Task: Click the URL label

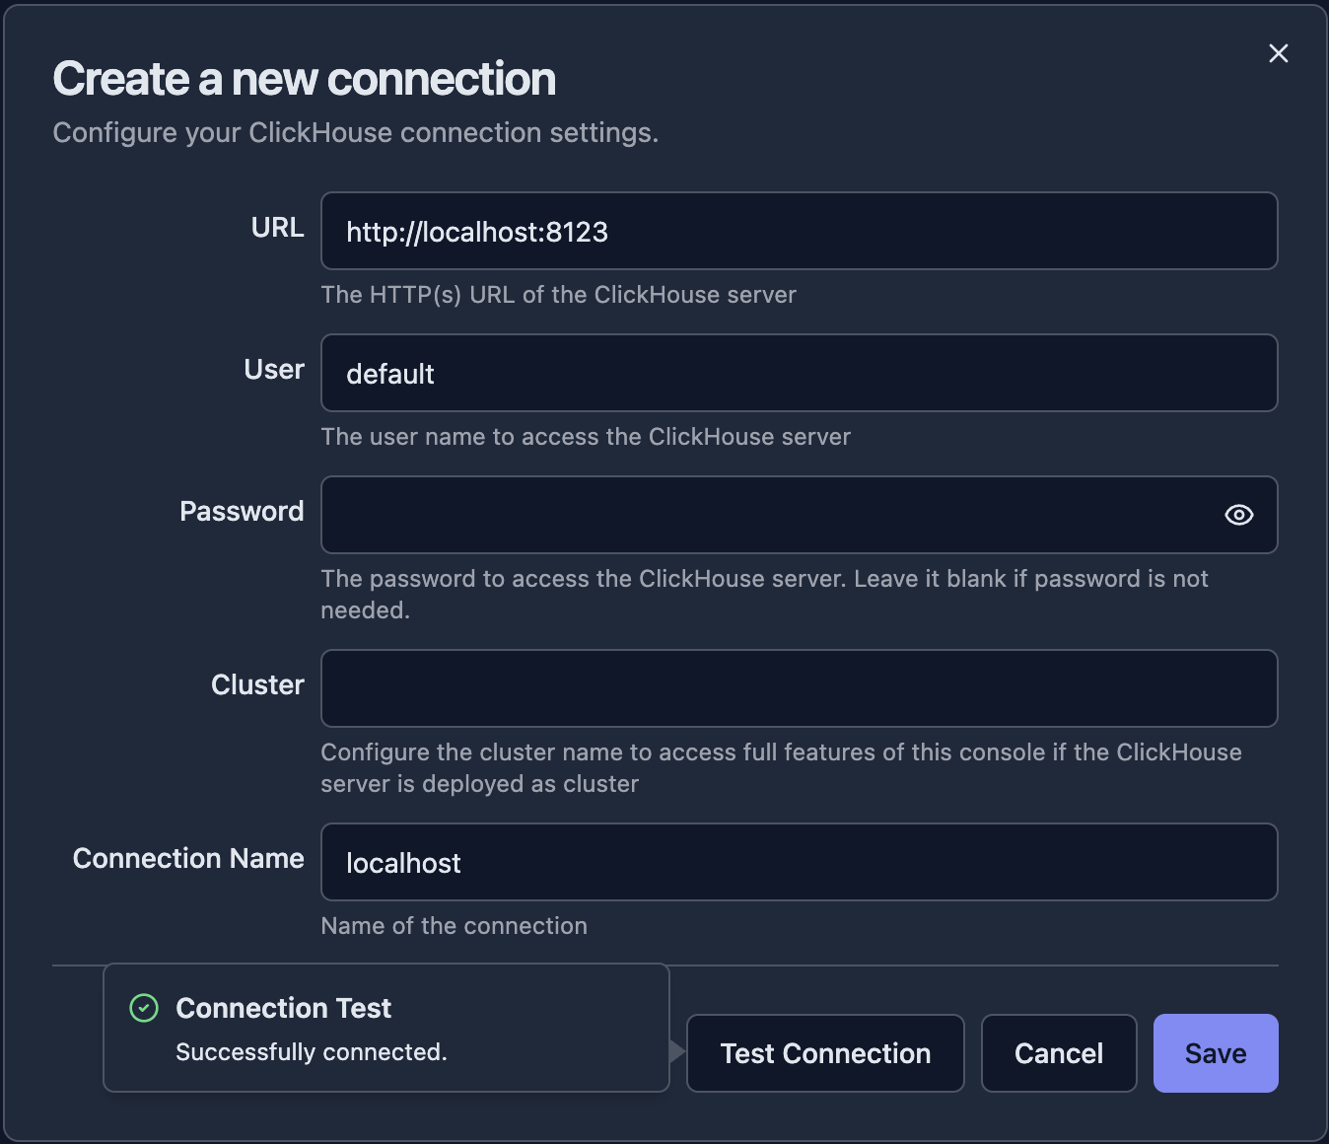Action: click(277, 228)
